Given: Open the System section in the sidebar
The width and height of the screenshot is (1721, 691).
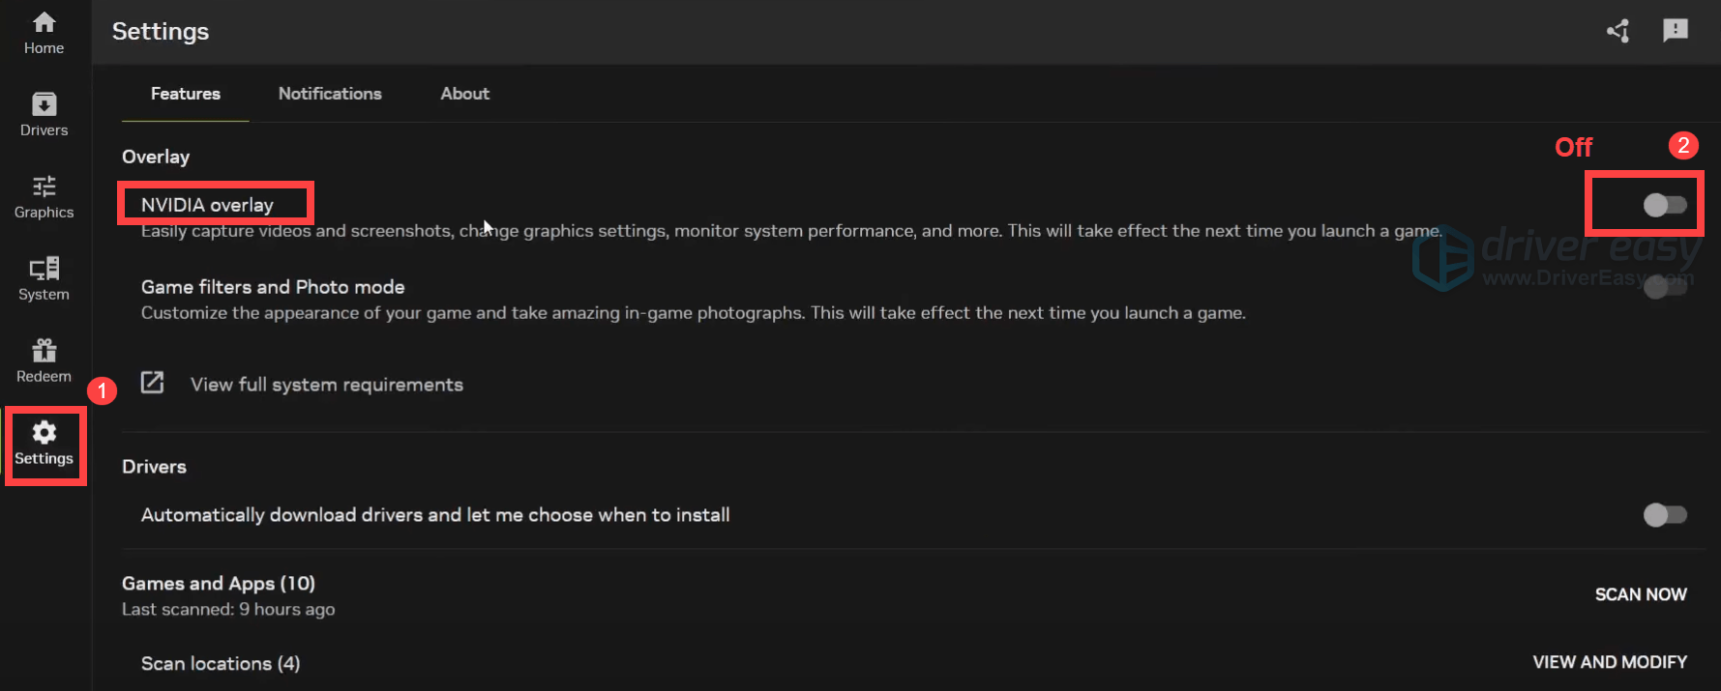Looking at the screenshot, I should tap(44, 278).
